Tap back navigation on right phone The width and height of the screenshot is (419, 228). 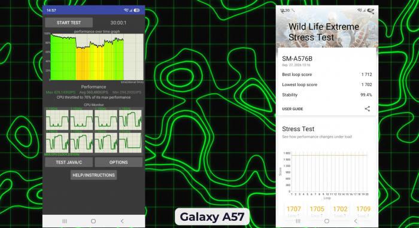click(x=356, y=221)
